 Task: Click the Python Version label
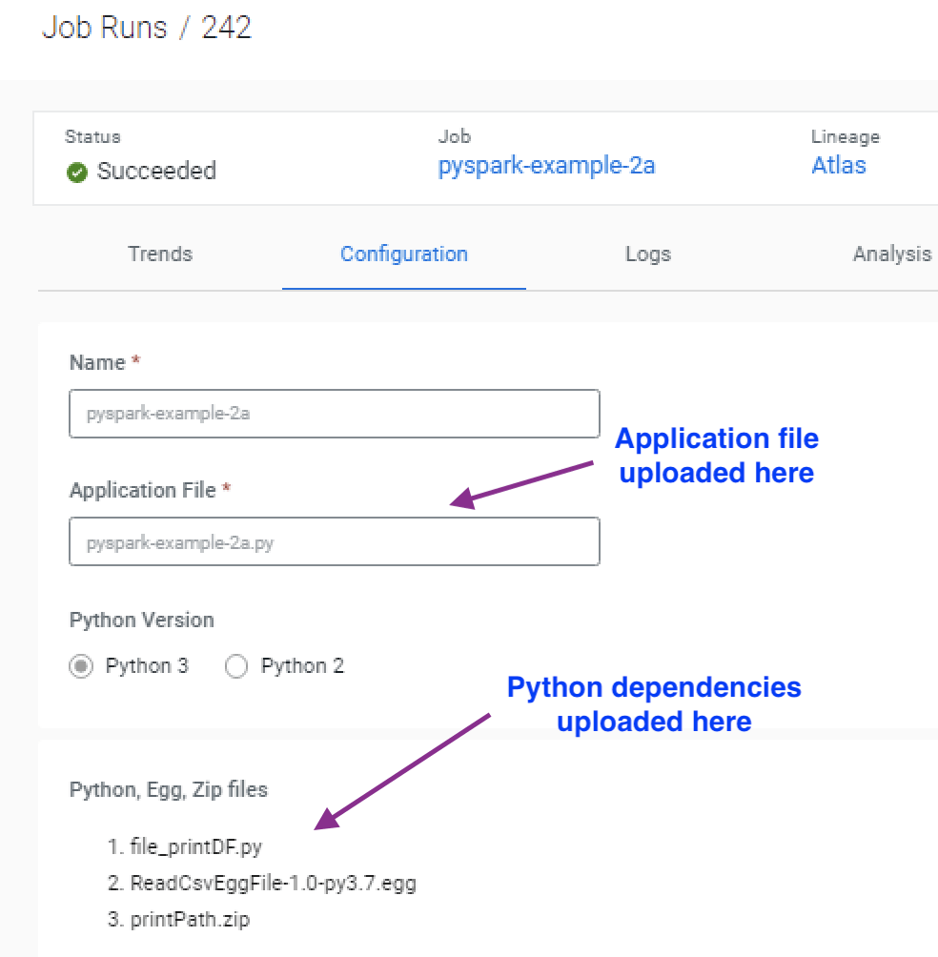pos(141,621)
